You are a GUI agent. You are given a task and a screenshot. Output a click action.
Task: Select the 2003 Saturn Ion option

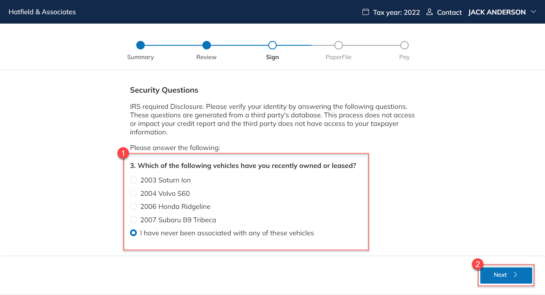[133, 180]
